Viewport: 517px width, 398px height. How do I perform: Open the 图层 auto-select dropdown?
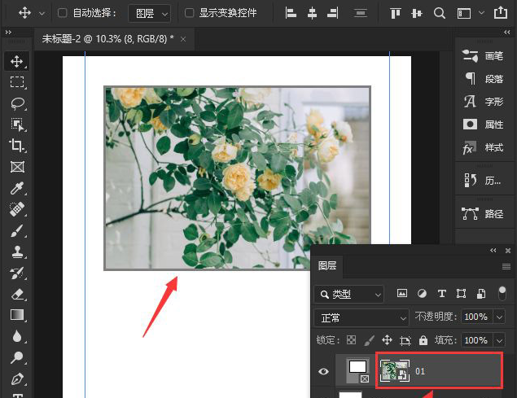click(x=149, y=14)
